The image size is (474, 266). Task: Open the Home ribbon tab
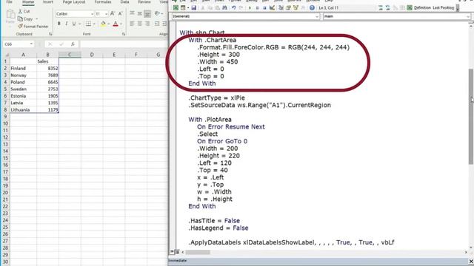28,2
